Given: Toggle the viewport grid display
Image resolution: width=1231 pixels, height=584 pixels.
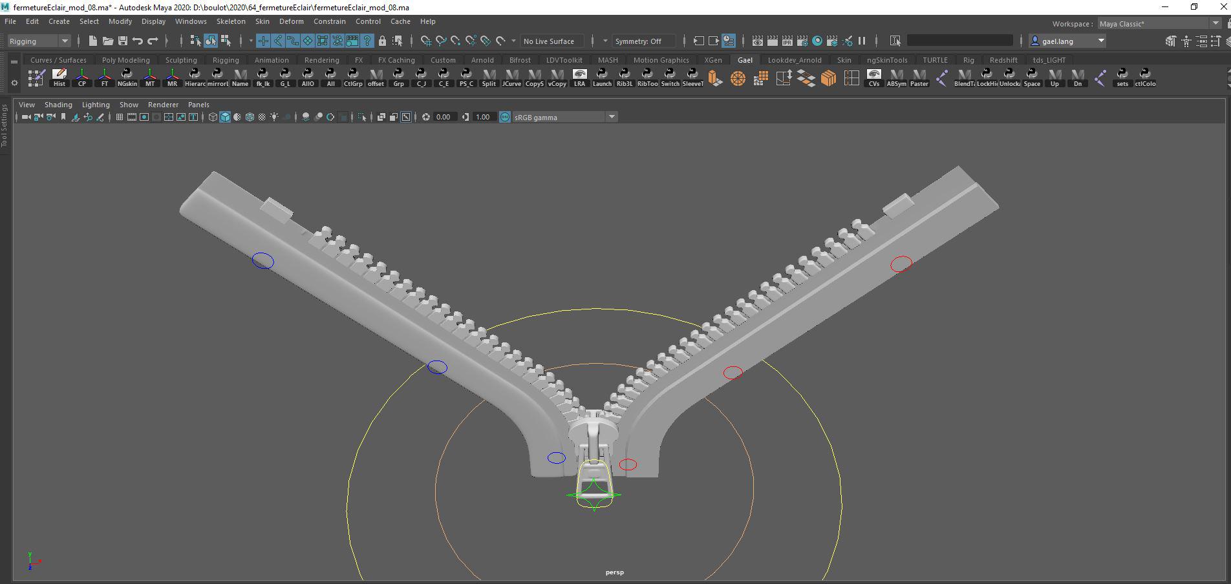Looking at the screenshot, I should click(120, 117).
